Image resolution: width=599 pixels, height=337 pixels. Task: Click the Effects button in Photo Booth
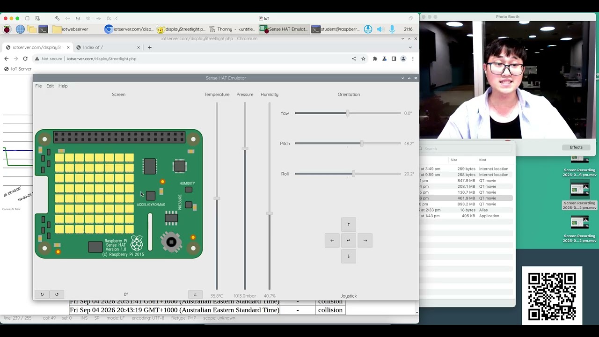[x=576, y=147]
